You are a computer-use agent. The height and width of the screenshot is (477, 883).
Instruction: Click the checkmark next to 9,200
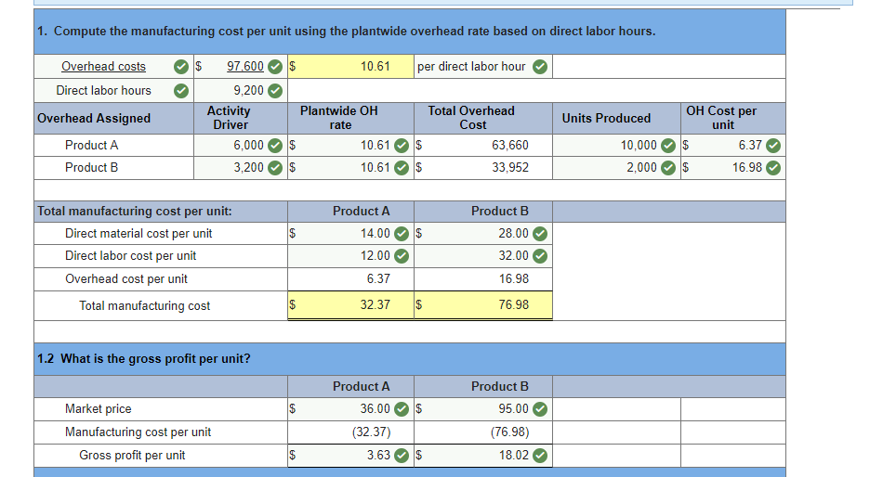[x=275, y=91]
